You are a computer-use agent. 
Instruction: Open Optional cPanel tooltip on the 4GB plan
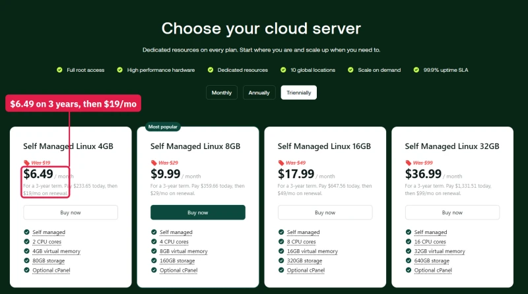(51, 270)
